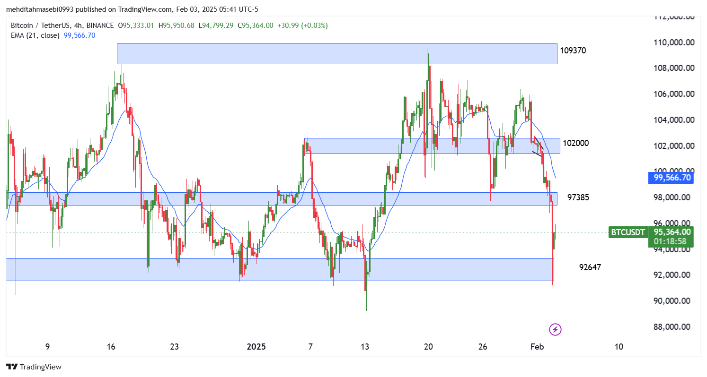
Task: Click the close value C95,364.00
Action: tap(255, 26)
